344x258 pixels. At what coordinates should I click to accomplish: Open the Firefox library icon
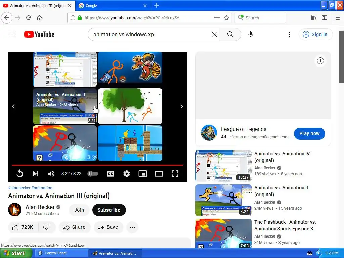click(x=314, y=18)
